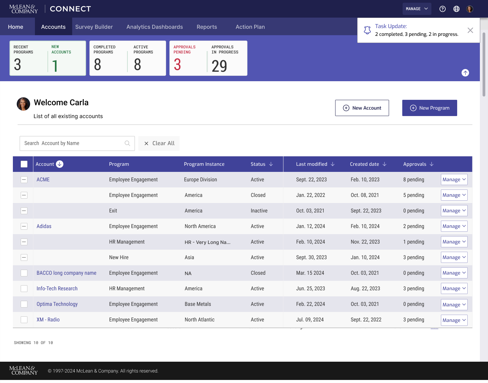This screenshot has height=383, width=488.
Task: Select checkbox for Info-Tech Research
Action: tap(24, 289)
